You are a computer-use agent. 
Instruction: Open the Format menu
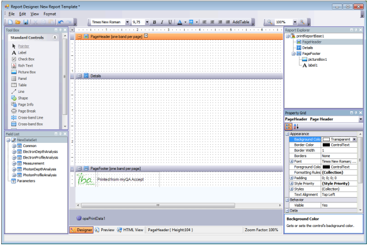pos(49,13)
